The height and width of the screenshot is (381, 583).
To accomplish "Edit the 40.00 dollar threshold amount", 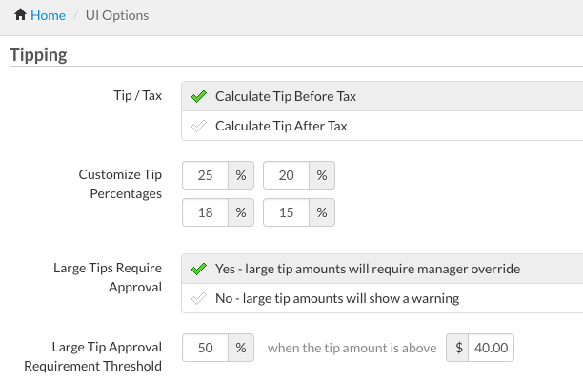I will coord(492,348).
